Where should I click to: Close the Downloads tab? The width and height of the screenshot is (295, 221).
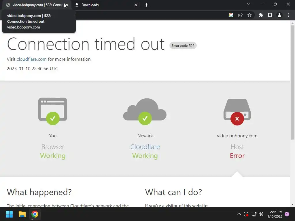coord(136,5)
